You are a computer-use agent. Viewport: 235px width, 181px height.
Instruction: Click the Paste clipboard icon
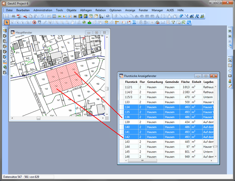click(x=35, y=16)
